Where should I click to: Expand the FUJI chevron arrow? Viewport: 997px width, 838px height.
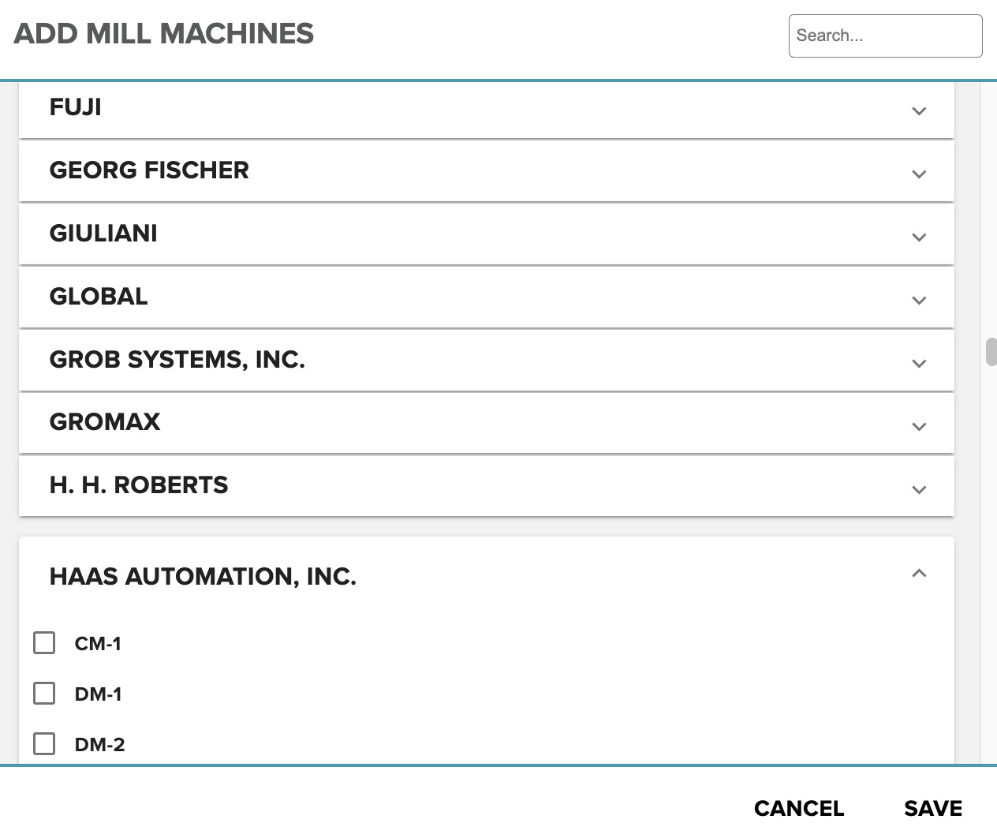click(x=919, y=110)
